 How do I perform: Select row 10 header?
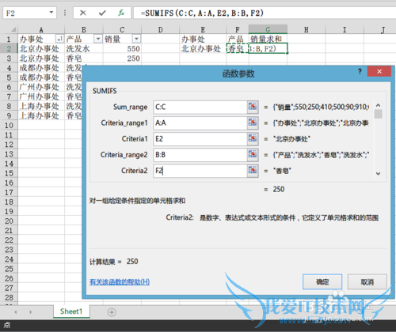(9, 126)
